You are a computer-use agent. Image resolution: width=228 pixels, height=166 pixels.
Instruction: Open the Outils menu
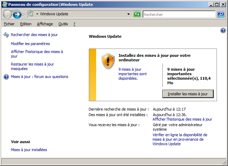(63, 24)
